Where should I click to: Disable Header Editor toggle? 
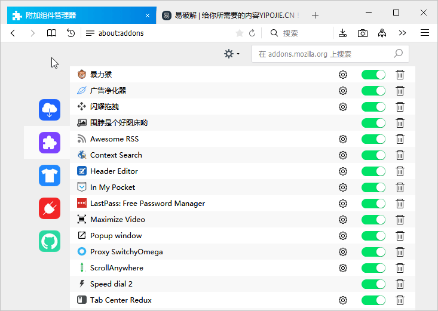373,171
